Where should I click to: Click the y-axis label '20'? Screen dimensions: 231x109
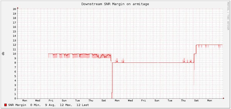coord(14,9)
